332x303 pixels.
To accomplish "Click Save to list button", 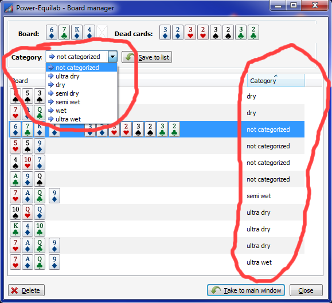I will pos(147,57).
